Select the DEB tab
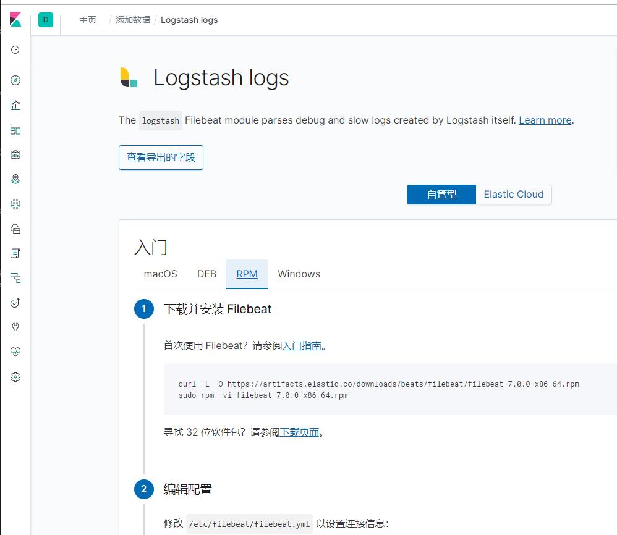This screenshot has width=617, height=535. 206,274
